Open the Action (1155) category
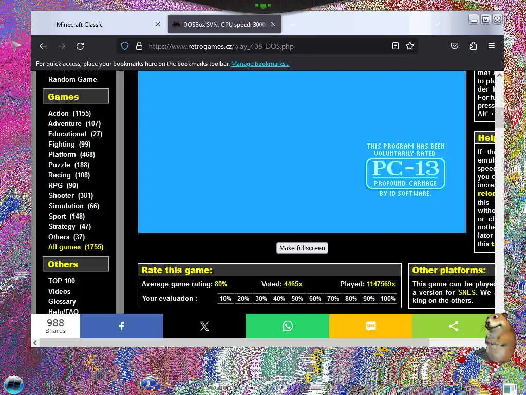This screenshot has width=526, height=395. (x=69, y=113)
